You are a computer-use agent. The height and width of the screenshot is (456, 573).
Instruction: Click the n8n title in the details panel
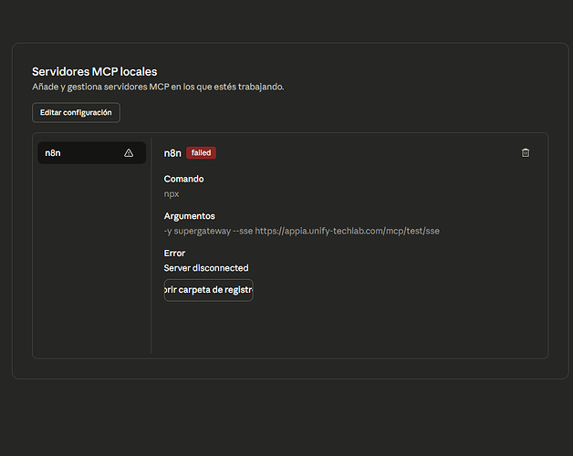[x=172, y=153]
